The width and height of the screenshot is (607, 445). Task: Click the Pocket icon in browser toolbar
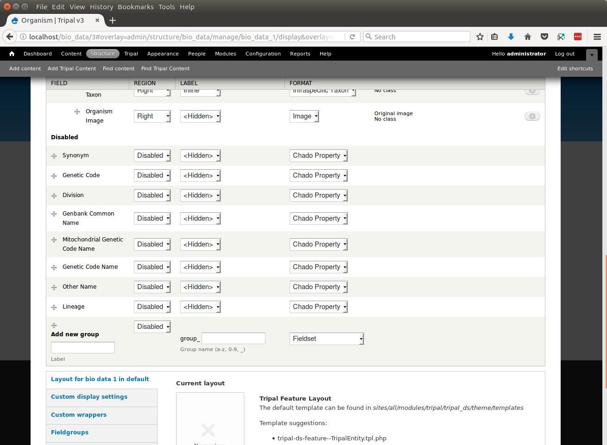[x=544, y=37]
